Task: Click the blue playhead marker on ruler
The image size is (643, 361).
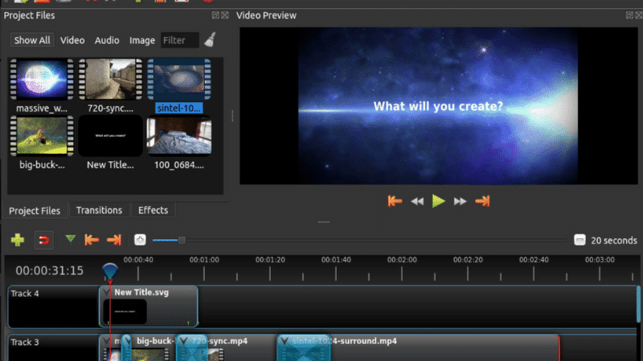Action: (110, 271)
